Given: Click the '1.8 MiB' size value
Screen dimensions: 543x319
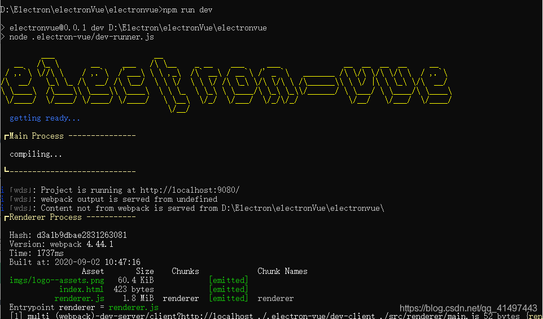Looking at the screenshot, I should click(138, 298).
